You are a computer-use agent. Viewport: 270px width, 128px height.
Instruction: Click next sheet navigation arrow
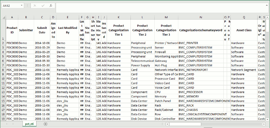coord(13,124)
